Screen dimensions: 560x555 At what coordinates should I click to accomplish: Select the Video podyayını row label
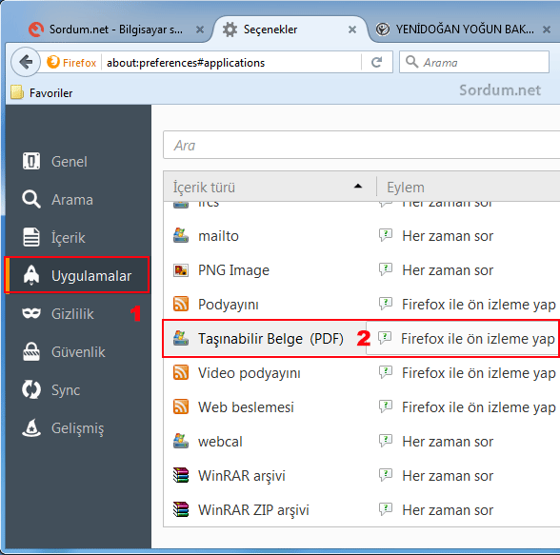click(x=250, y=373)
